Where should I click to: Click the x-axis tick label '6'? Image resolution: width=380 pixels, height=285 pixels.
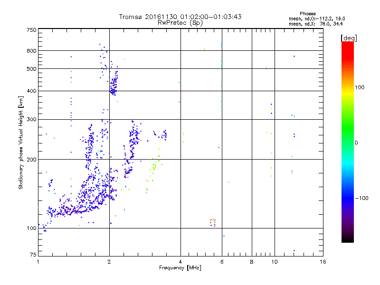click(222, 262)
